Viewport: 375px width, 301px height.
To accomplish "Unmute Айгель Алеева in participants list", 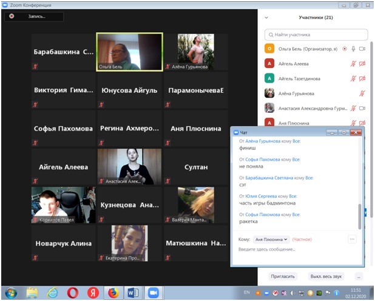I will click(353, 63).
